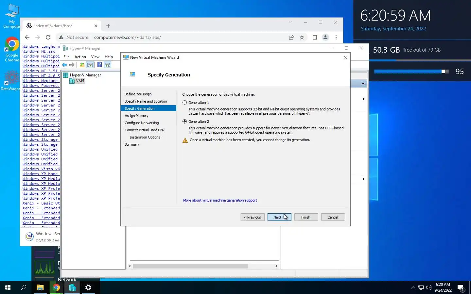471x294 pixels.
Task: Open notification center icon
Action: [x=461, y=288]
